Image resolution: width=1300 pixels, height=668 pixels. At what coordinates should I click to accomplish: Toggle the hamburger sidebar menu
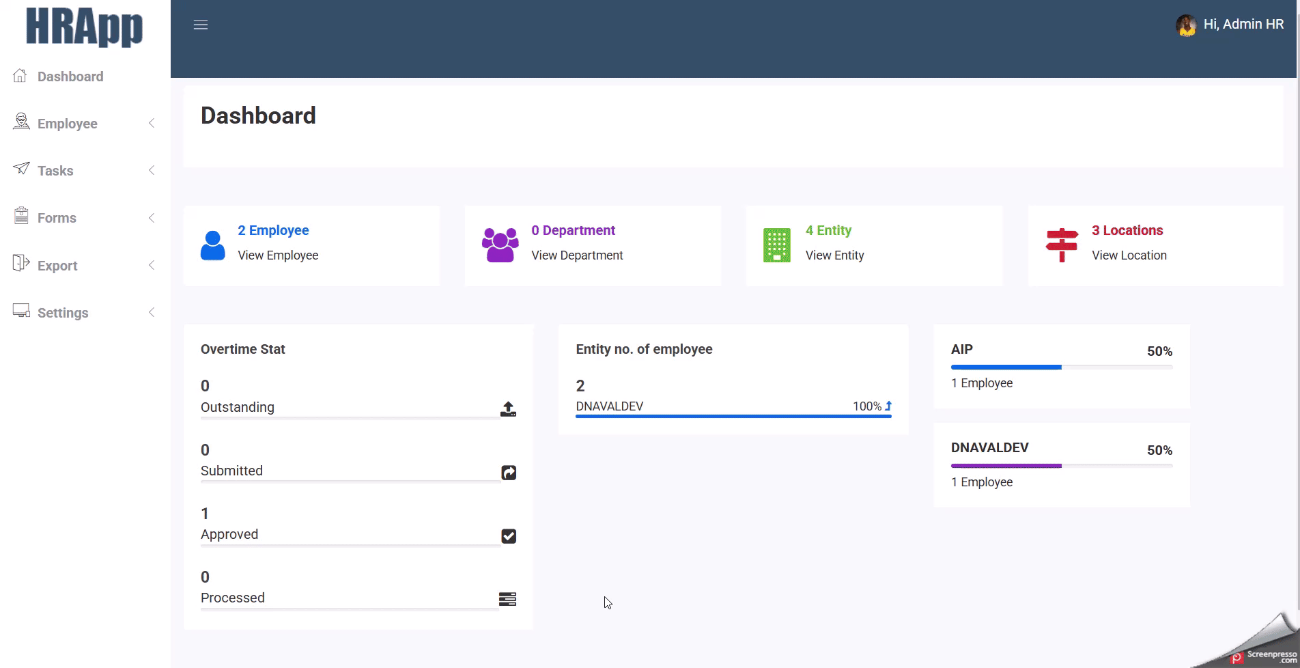click(201, 25)
